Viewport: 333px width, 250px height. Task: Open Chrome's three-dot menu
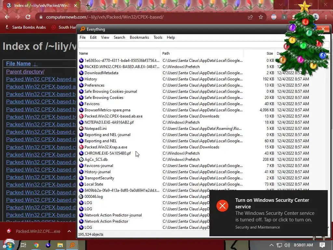(326, 17)
